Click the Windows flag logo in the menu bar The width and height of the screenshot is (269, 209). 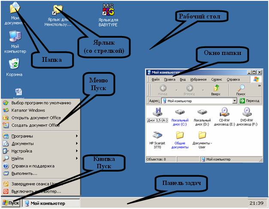(x=256, y=79)
